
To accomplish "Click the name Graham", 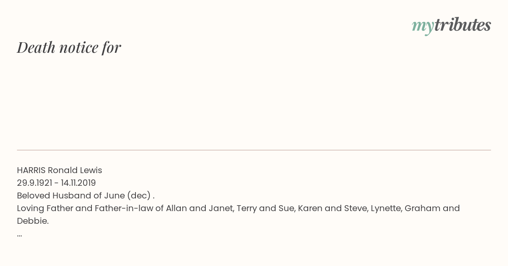I will click(x=422, y=209).
